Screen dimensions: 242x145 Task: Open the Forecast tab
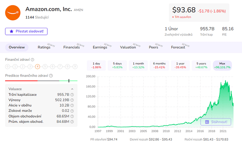(178, 47)
